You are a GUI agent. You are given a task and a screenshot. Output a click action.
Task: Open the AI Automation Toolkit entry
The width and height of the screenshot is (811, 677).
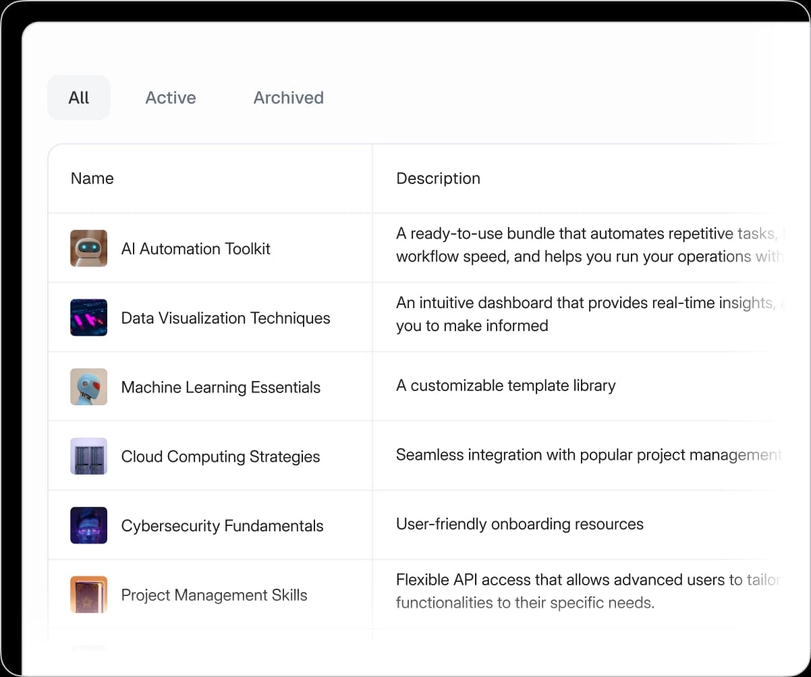click(196, 248)
